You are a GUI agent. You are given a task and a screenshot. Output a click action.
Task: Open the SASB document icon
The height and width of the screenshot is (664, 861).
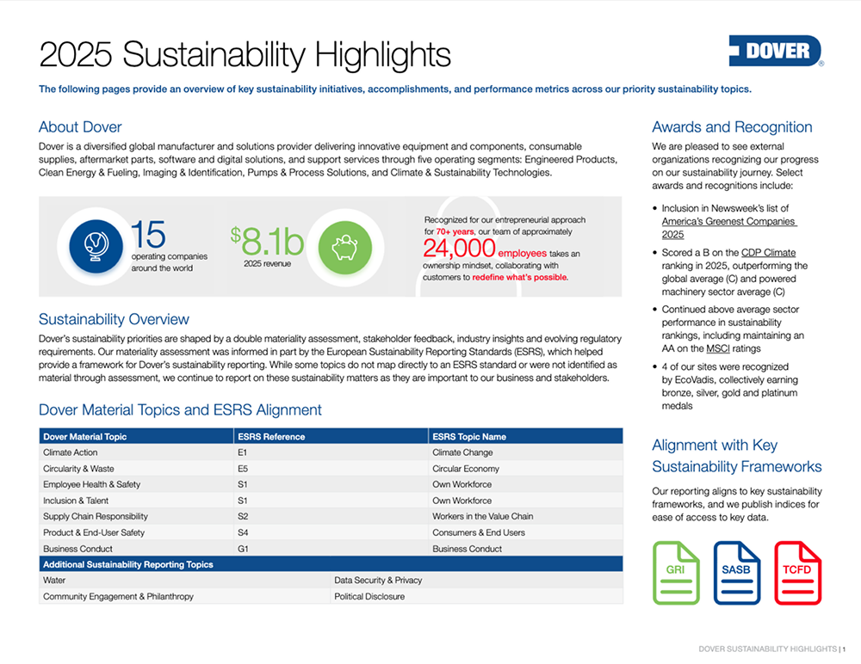point(736,573)
